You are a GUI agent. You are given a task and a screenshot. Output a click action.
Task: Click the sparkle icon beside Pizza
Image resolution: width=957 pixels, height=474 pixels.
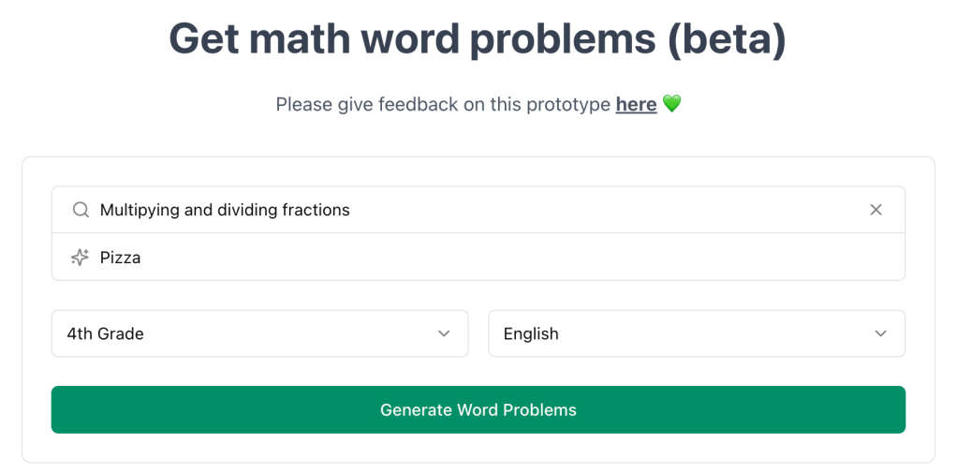coord(81,258)
